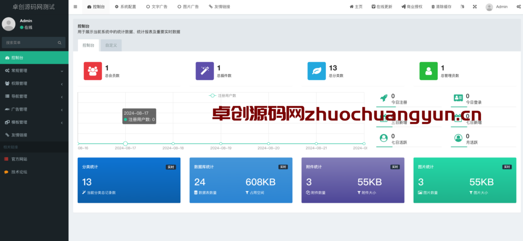The width and height of the screenshot is (523, 241).
Task: Click the list icon beside 导航管理
Action: click(x=7, y=96)
